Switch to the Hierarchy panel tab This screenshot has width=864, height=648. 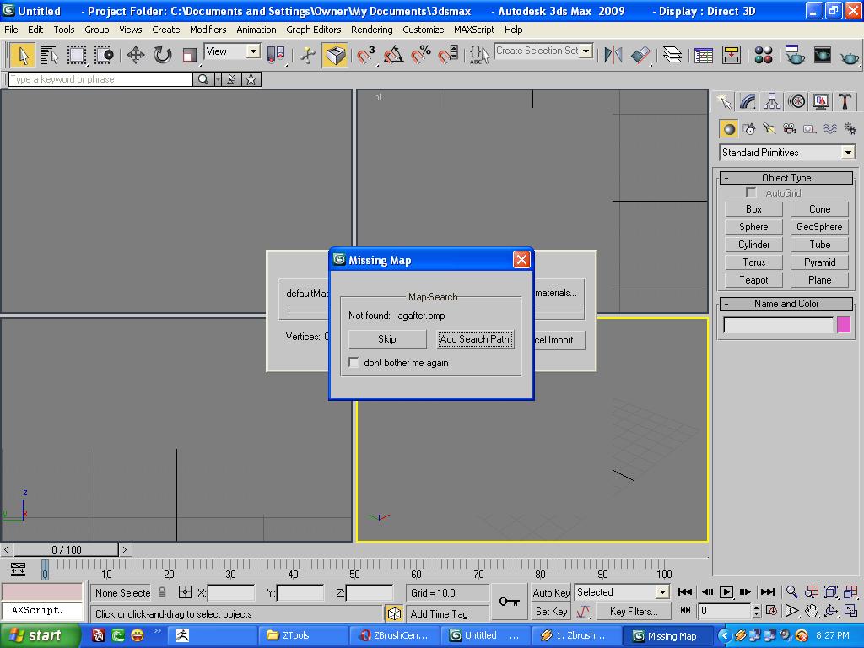771,101
